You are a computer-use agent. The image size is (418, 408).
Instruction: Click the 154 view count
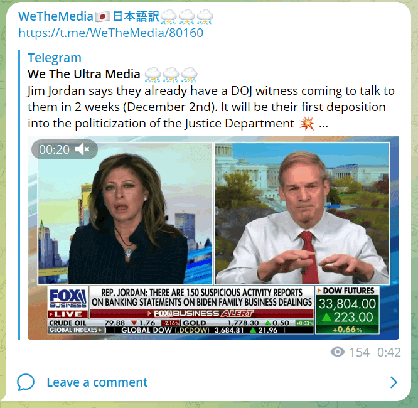click(x=360, y=352)
